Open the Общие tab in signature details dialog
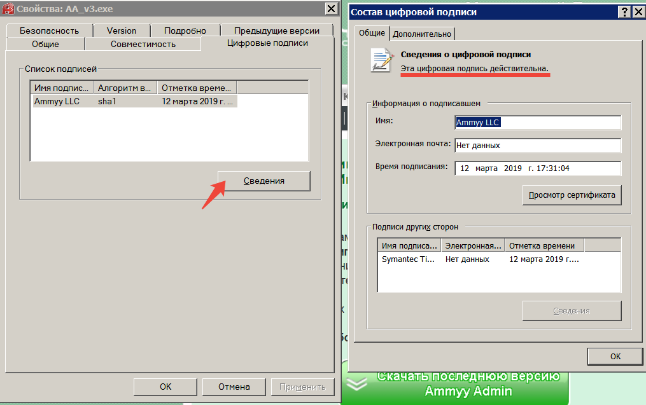Viewport: 646px width, 405px height. pyautogui.click(x=372, y=33)
